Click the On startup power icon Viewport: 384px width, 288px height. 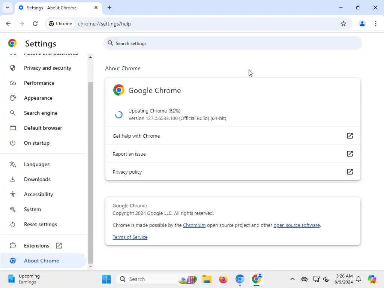tap(13, 143)
